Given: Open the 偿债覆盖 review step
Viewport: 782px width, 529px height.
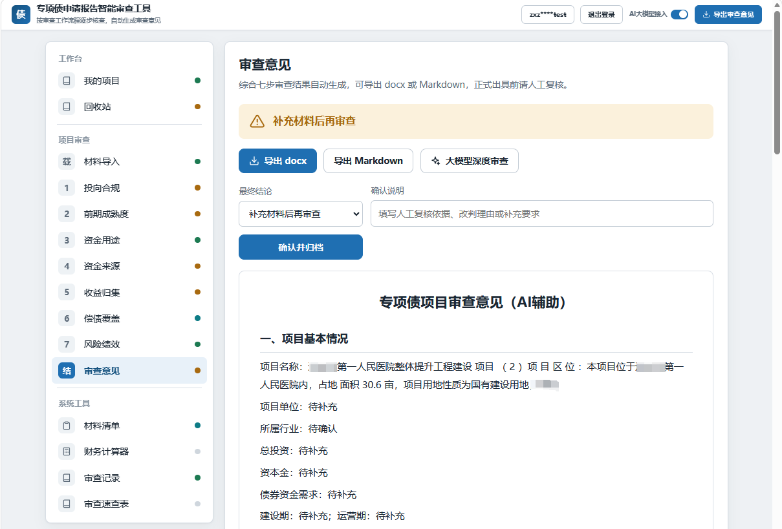Looking at the screenshot, I should tap(129, 318).
